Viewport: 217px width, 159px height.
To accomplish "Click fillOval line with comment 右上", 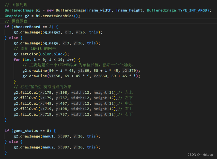I will point(73,109).
